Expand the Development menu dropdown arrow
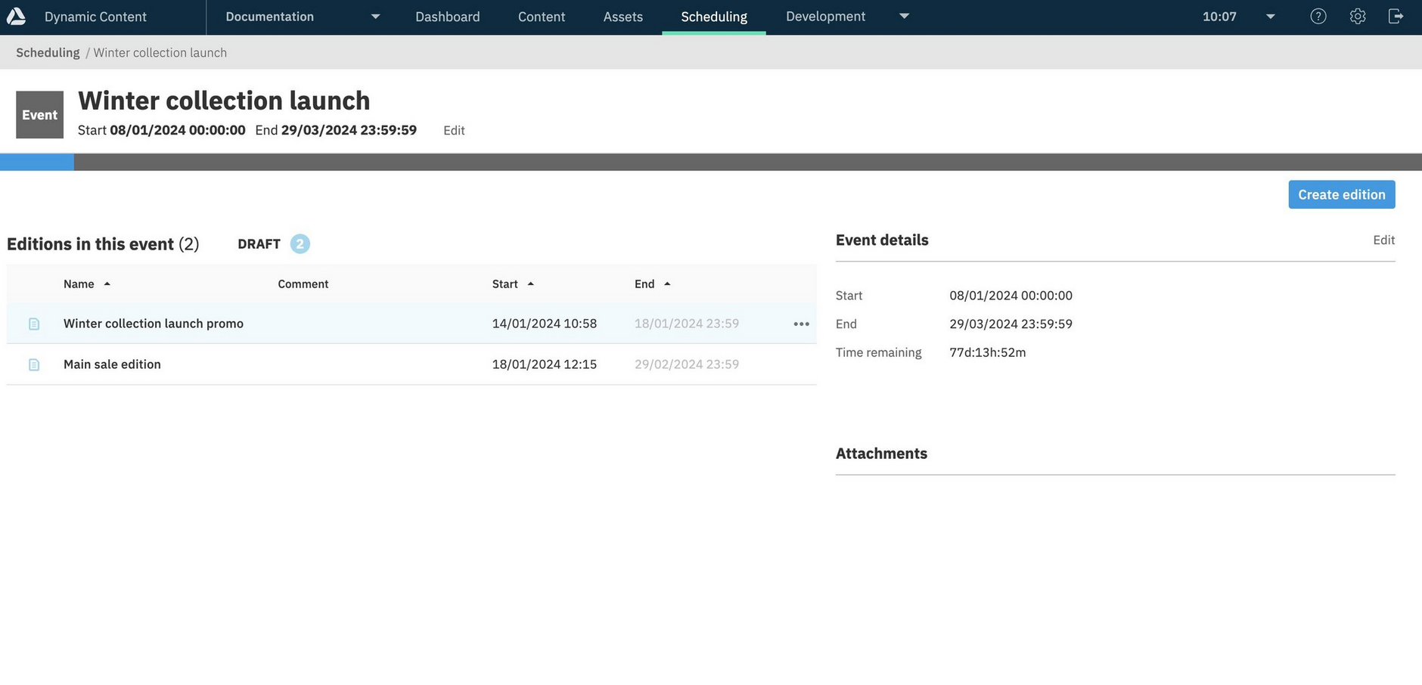The width and height of the screenshot is (1422, 685). pos(904,16)
